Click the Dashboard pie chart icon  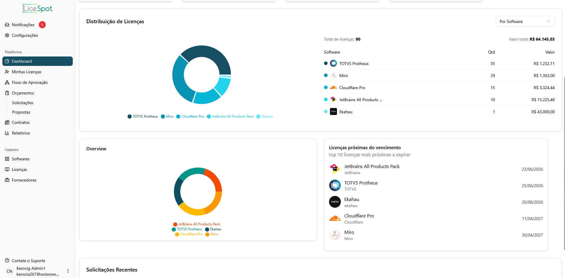tap(7, 61)
